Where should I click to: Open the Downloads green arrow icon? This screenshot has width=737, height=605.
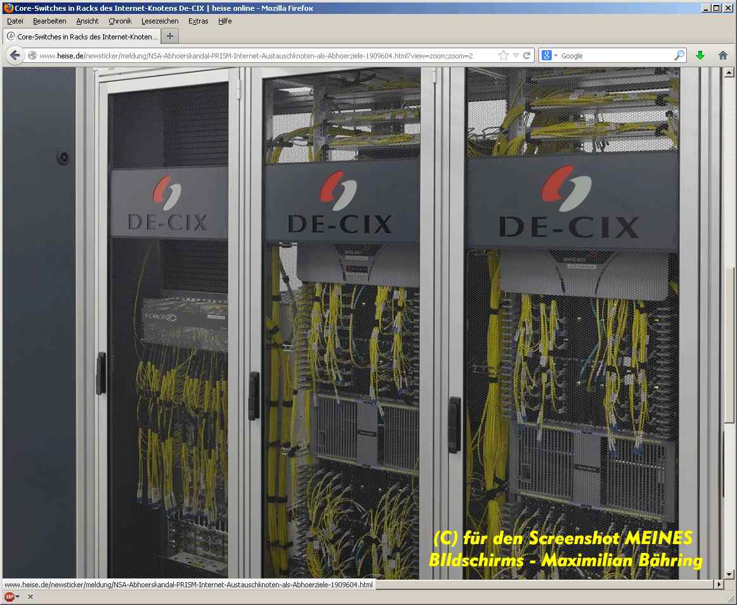tap(700, 55)
